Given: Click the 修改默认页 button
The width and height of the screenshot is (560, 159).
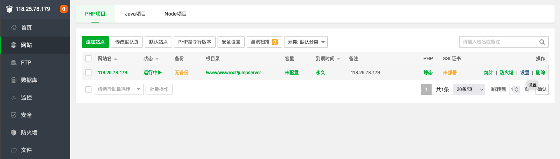Looking at the screenshot, I should 127,42.
